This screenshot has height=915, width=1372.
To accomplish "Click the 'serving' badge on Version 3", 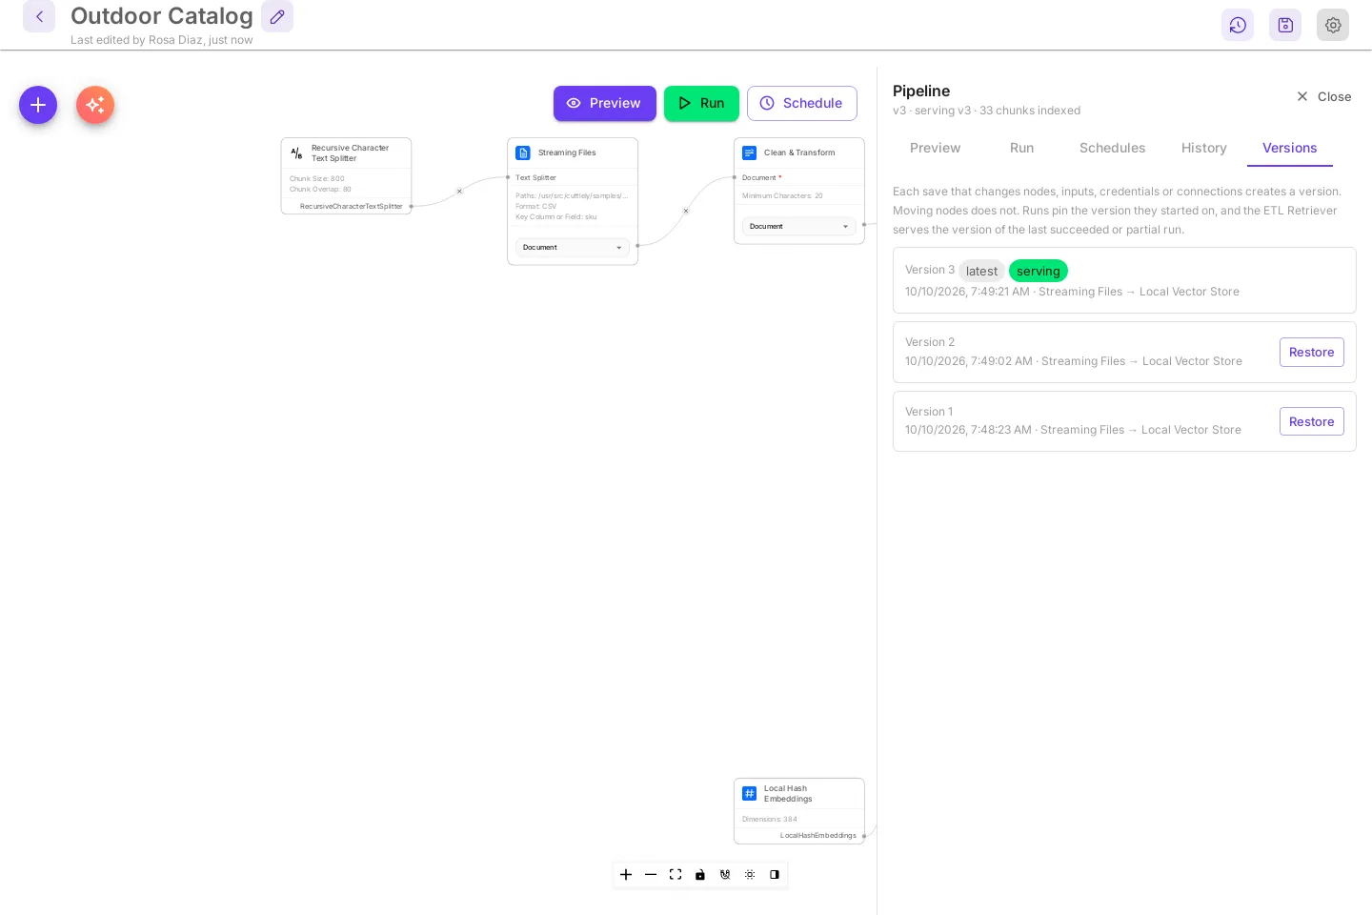I will pos(1038,271).
